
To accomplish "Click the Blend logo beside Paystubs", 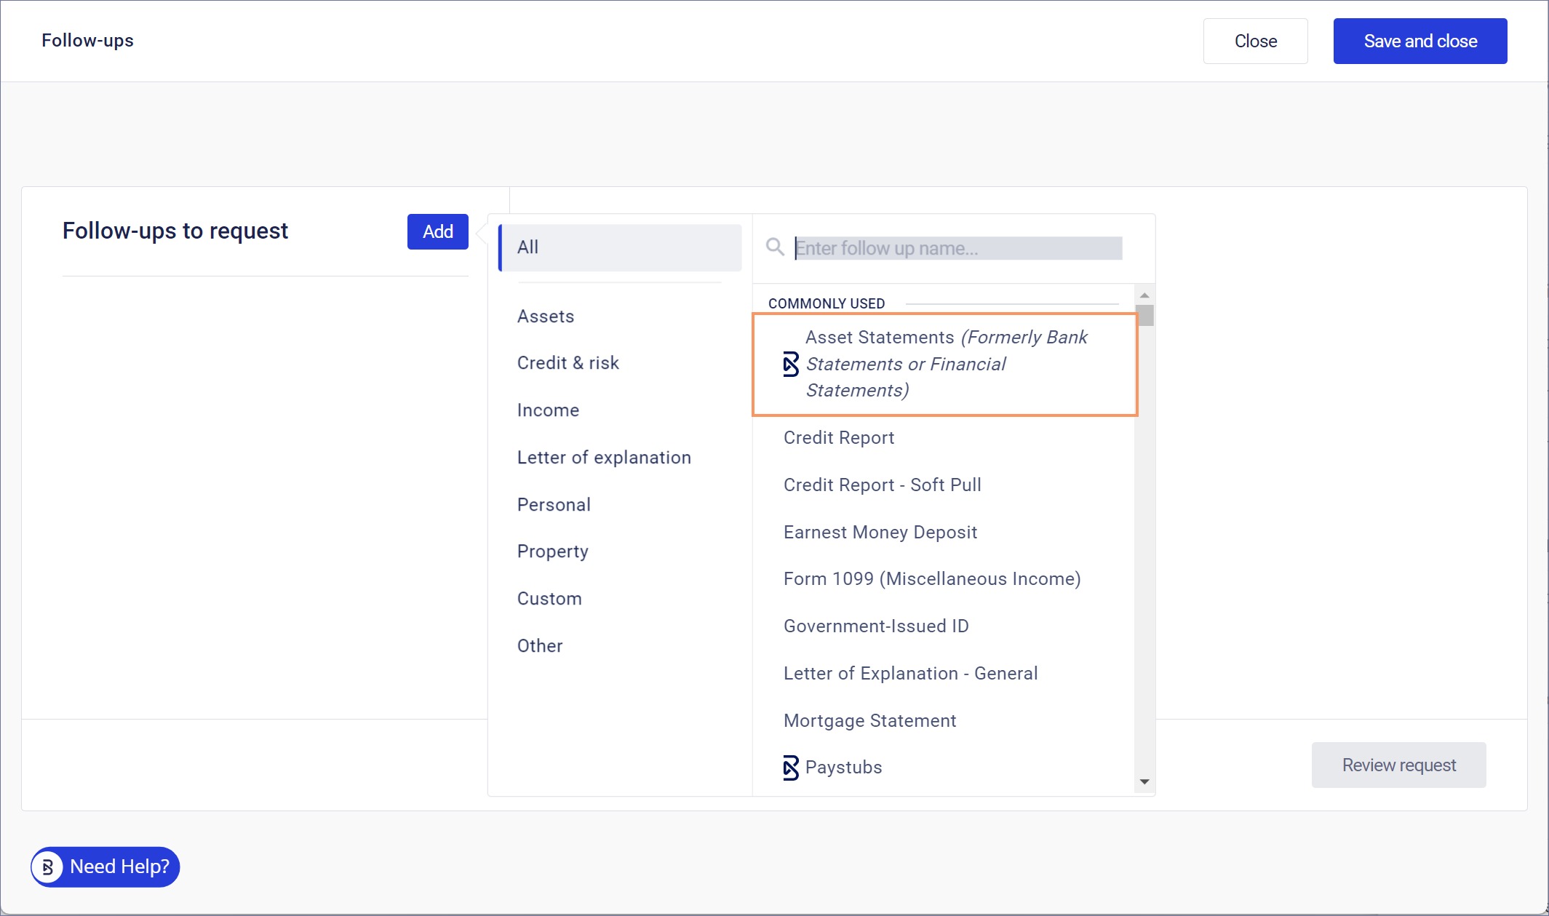I will click(x=790, y=768).
